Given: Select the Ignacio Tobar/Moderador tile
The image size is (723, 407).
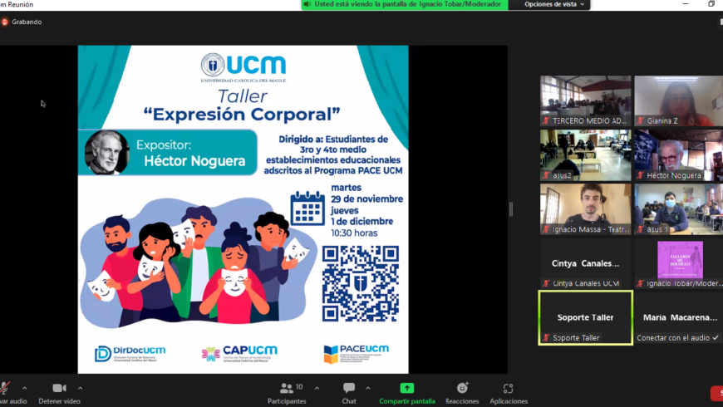Looking at the screenshot, I should [679, 263].
